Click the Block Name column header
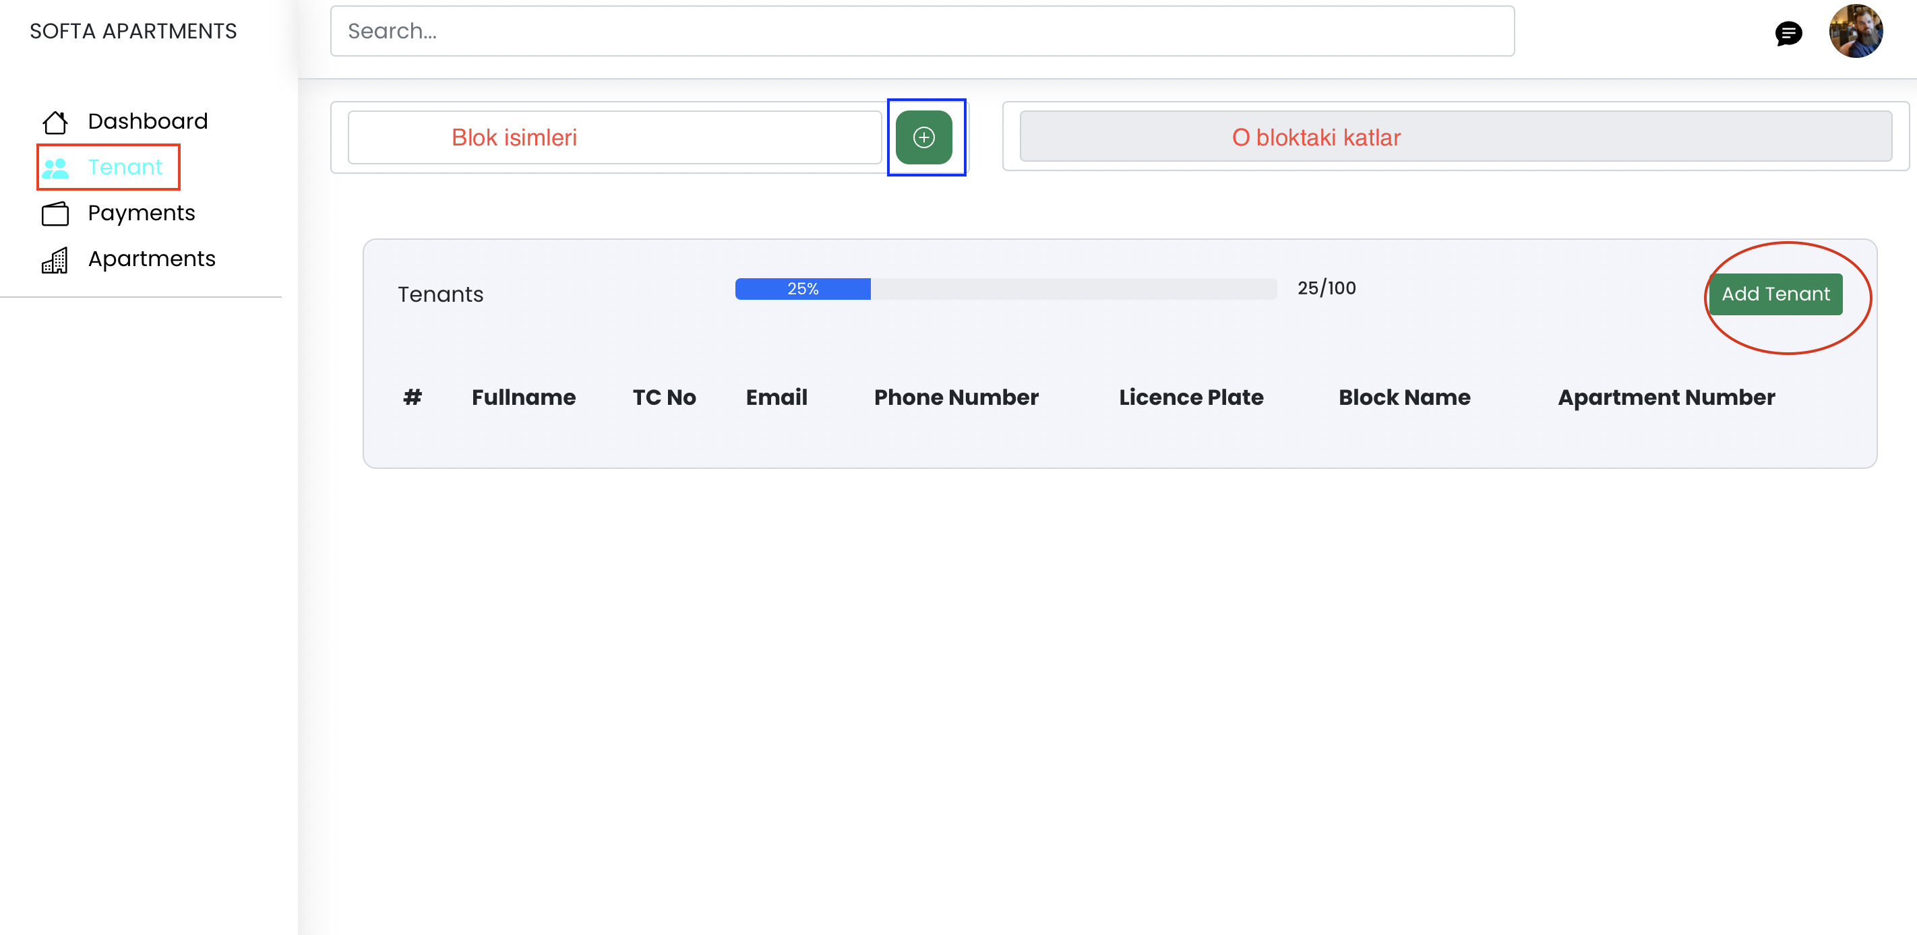This screenshot has width=1917, height=935. click(x=1403, y=397)
